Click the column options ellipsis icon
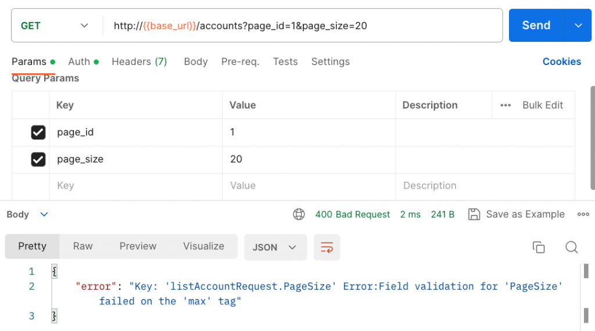Screen dimensions: 595x331 pos(506,105)
